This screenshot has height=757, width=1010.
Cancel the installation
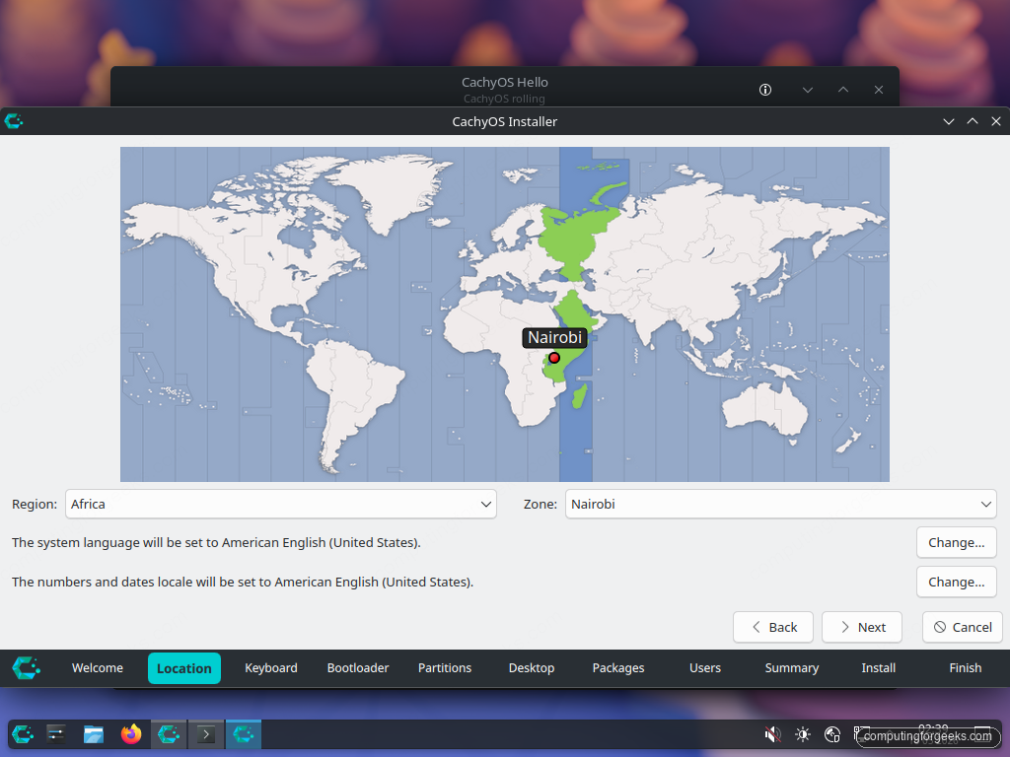(x=963, y=627)
